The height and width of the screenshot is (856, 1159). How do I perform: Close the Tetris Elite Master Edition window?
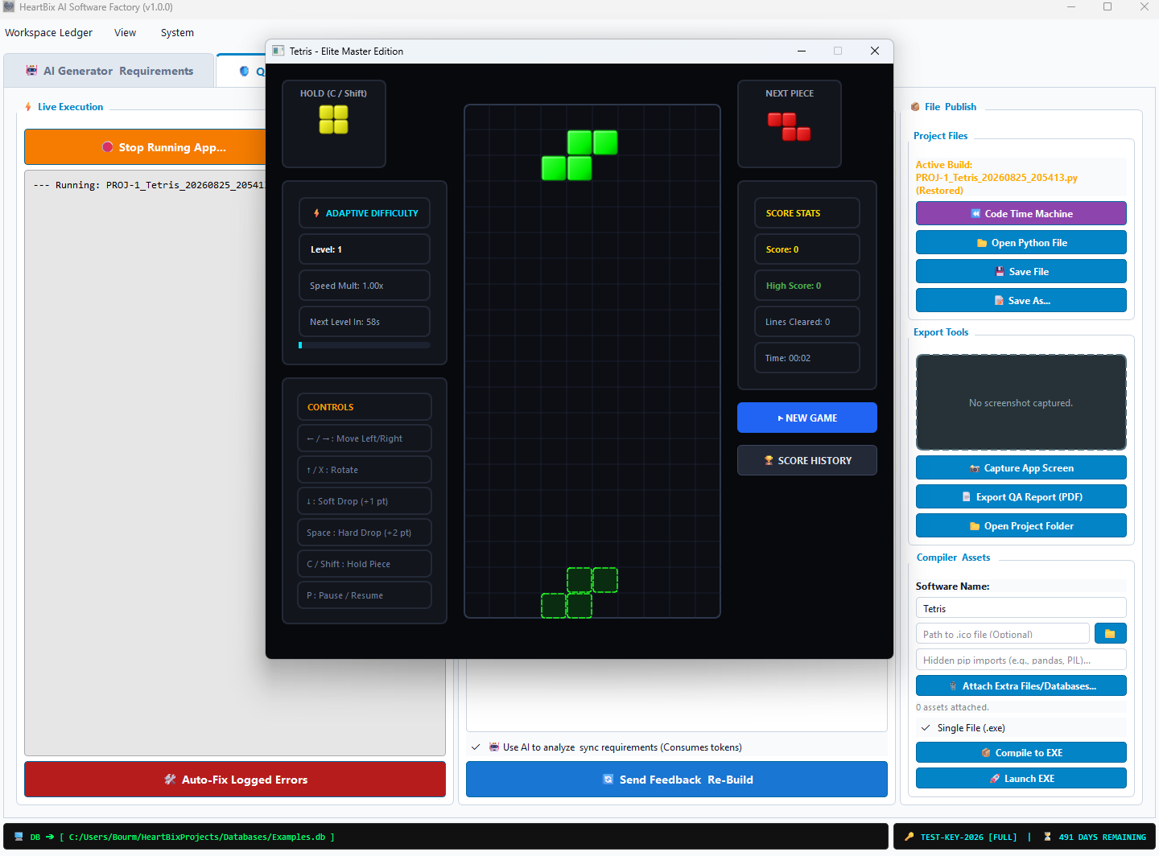tap(874, 51)
